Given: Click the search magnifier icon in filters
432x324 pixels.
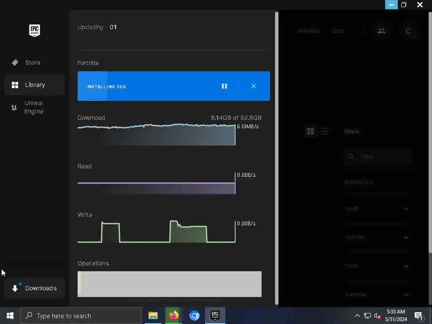Looking at the screenshot, I should pyautogui.click(x=351, y=157).
